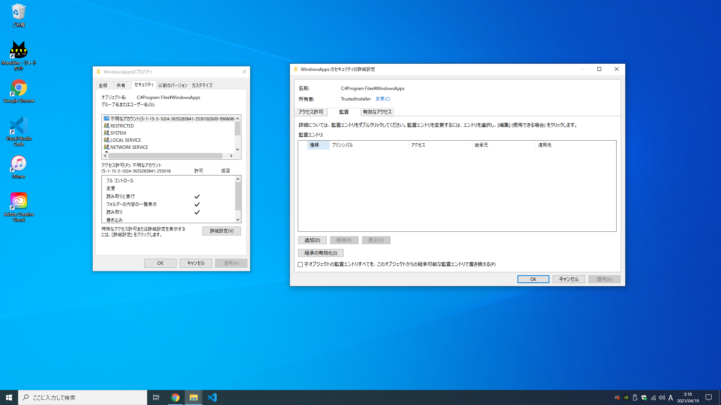Check the replace child audit entries checkbox
The height and width of the screenshot is (405, 721).
click(300, 265)
